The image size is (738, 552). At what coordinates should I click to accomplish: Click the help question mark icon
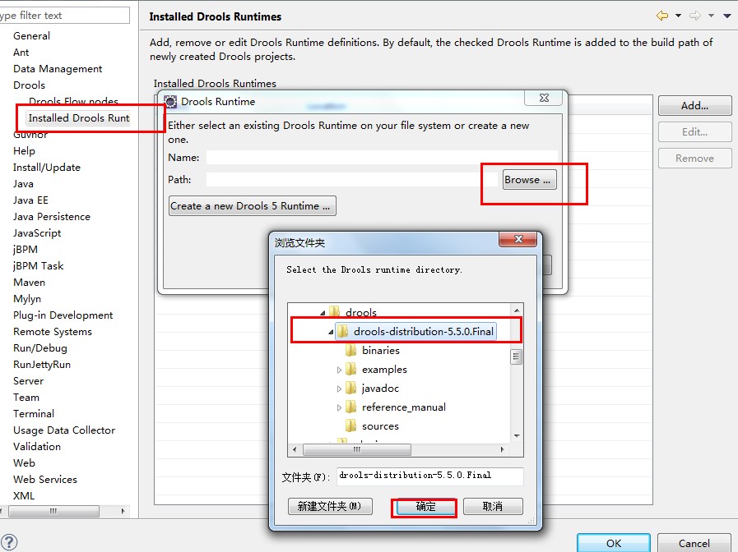(x=9, y=542)
